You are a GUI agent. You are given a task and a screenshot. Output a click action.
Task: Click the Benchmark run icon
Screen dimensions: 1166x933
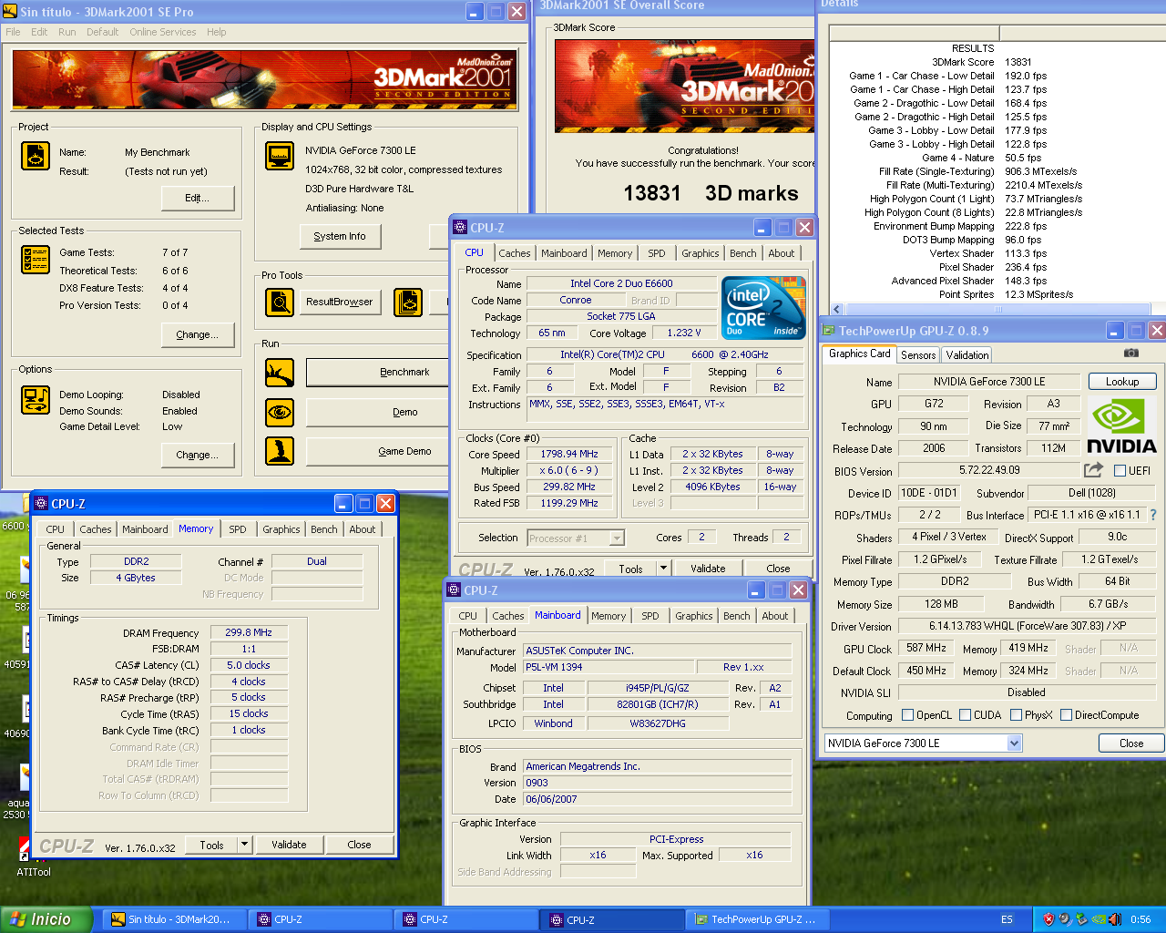[x=280, y=372]
